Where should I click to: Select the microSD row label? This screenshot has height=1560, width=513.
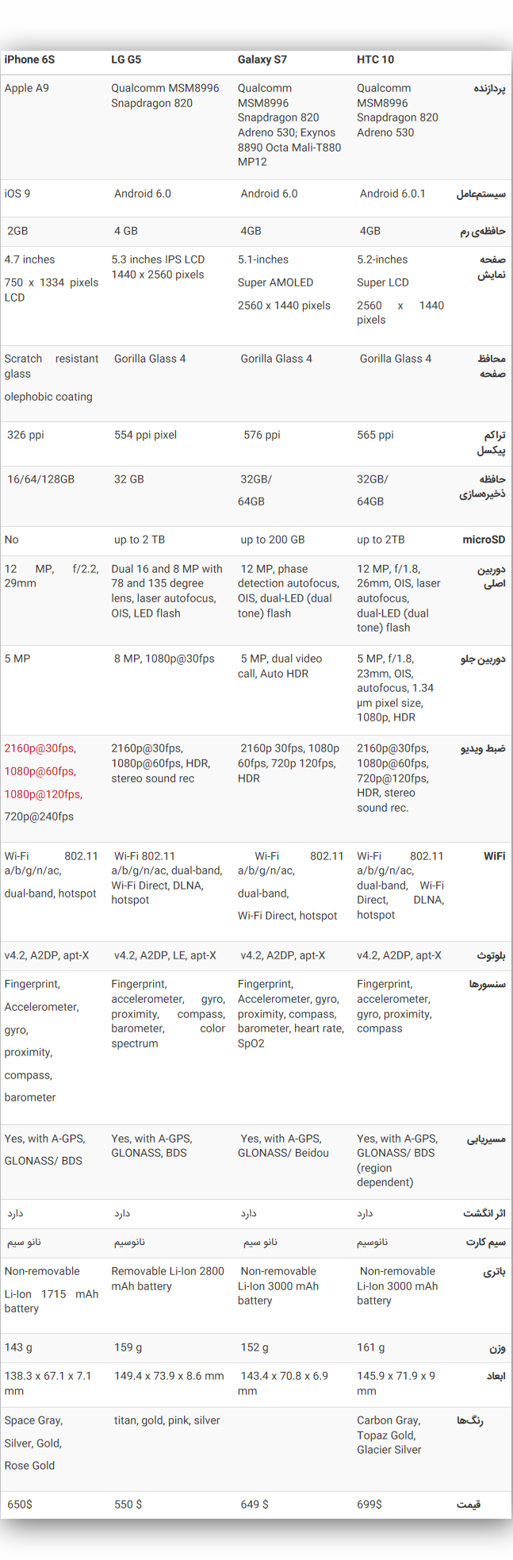click(484, 540)
